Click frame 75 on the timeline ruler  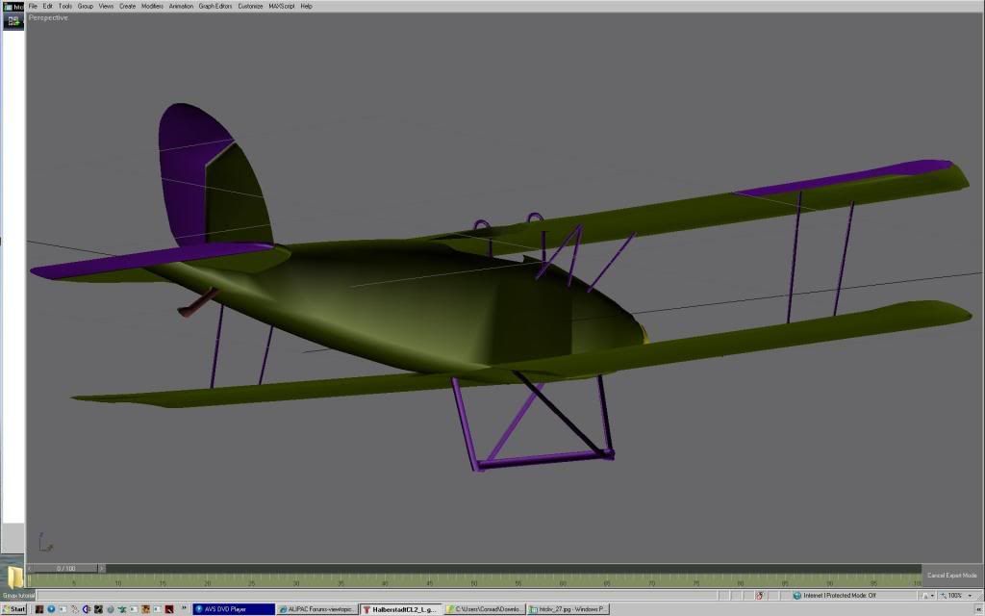696,581
